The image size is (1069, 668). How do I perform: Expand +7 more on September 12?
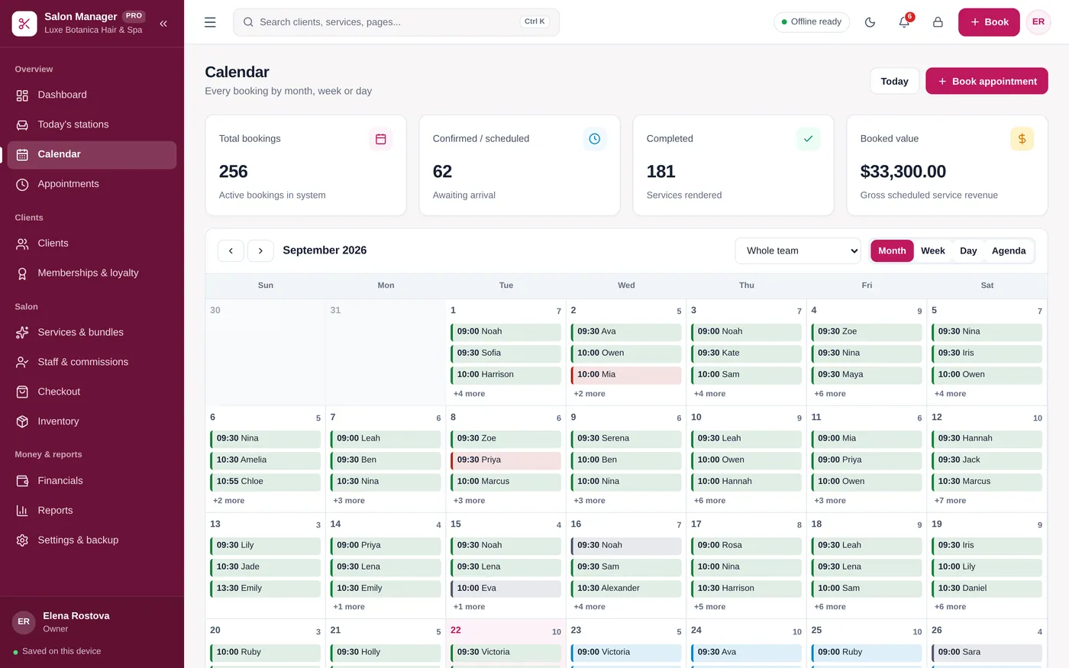pyautogui.click(x=950, y=501)
